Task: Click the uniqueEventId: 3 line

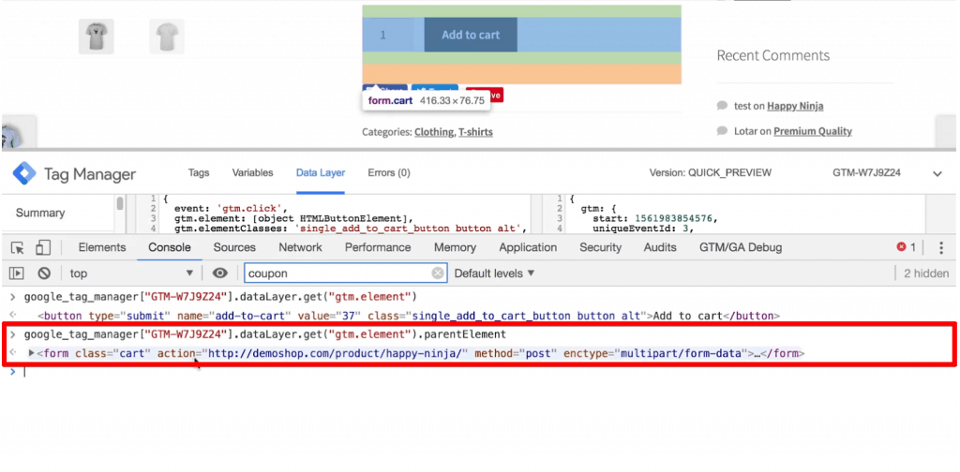Action: (x=643, y=229)
